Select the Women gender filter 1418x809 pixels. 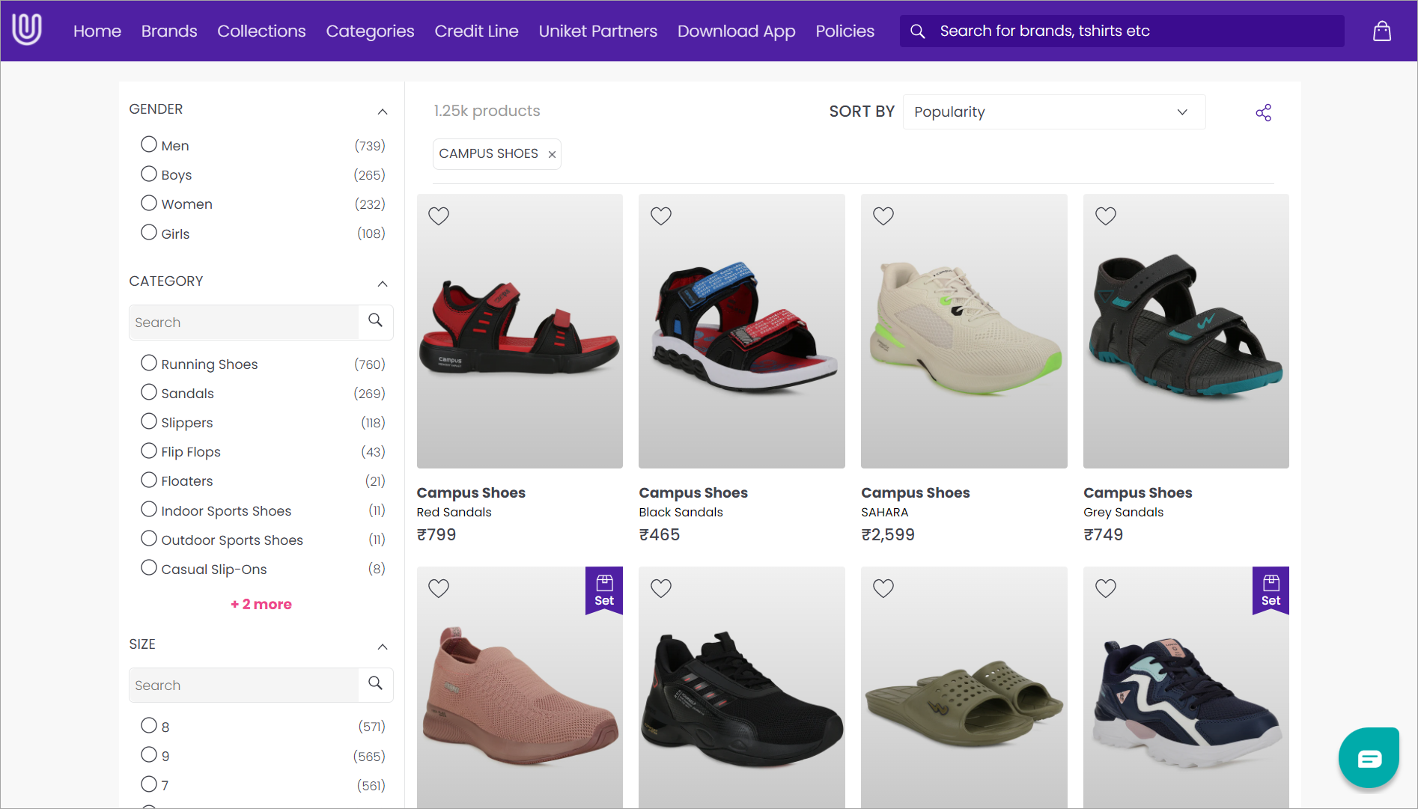[149, 203]
